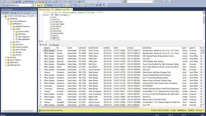Collapse the Databases folder node

point(5,19)
